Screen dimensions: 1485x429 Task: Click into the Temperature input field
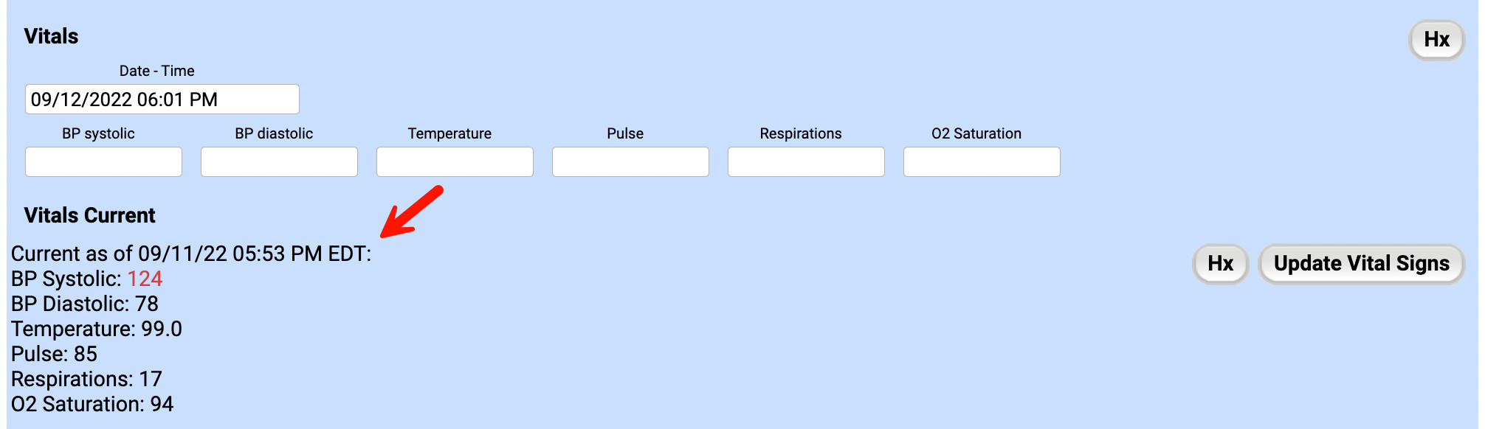455,162
